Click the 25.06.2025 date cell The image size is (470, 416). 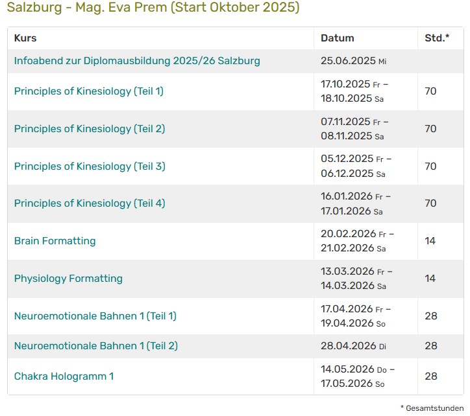tap(349, 61)
